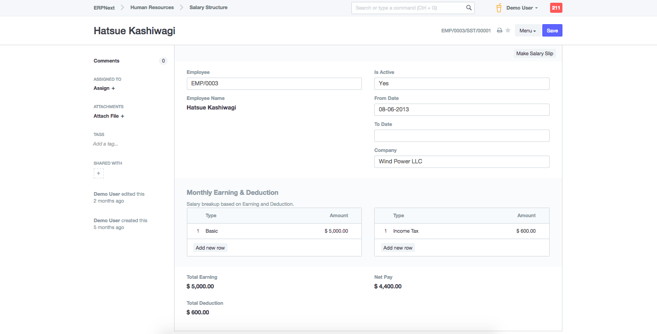Click the empty To Date field
Image resolution: width=657 pixels, height=334 pixels.
pos(461,136)
